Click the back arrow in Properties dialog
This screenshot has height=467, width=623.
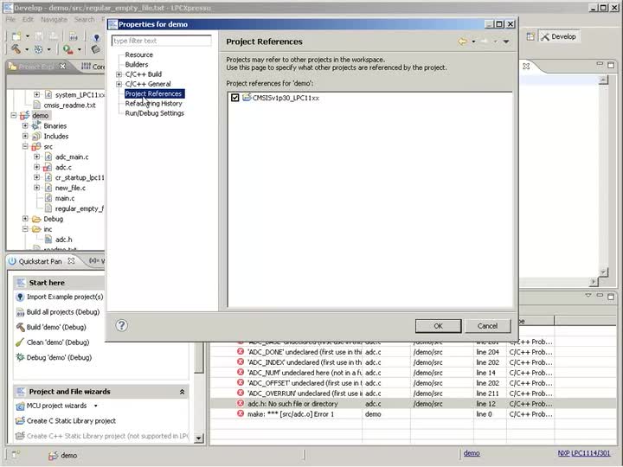(x=463, y=42)
